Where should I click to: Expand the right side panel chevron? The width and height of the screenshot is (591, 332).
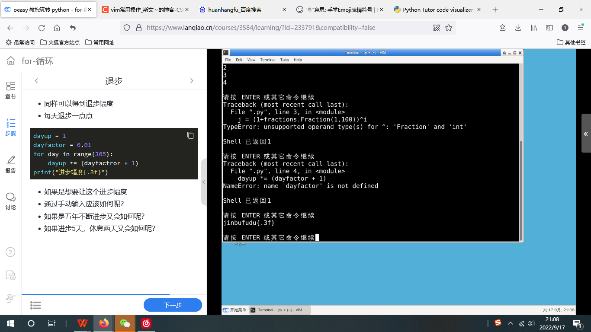586,134
